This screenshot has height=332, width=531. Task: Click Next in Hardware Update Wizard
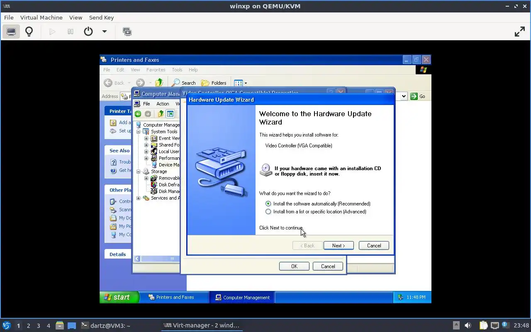click(339, 246)
